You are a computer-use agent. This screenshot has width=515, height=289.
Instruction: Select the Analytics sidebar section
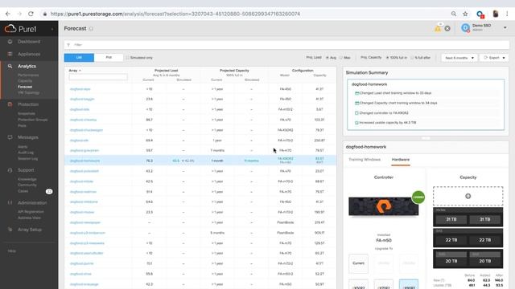coord(27,66)
